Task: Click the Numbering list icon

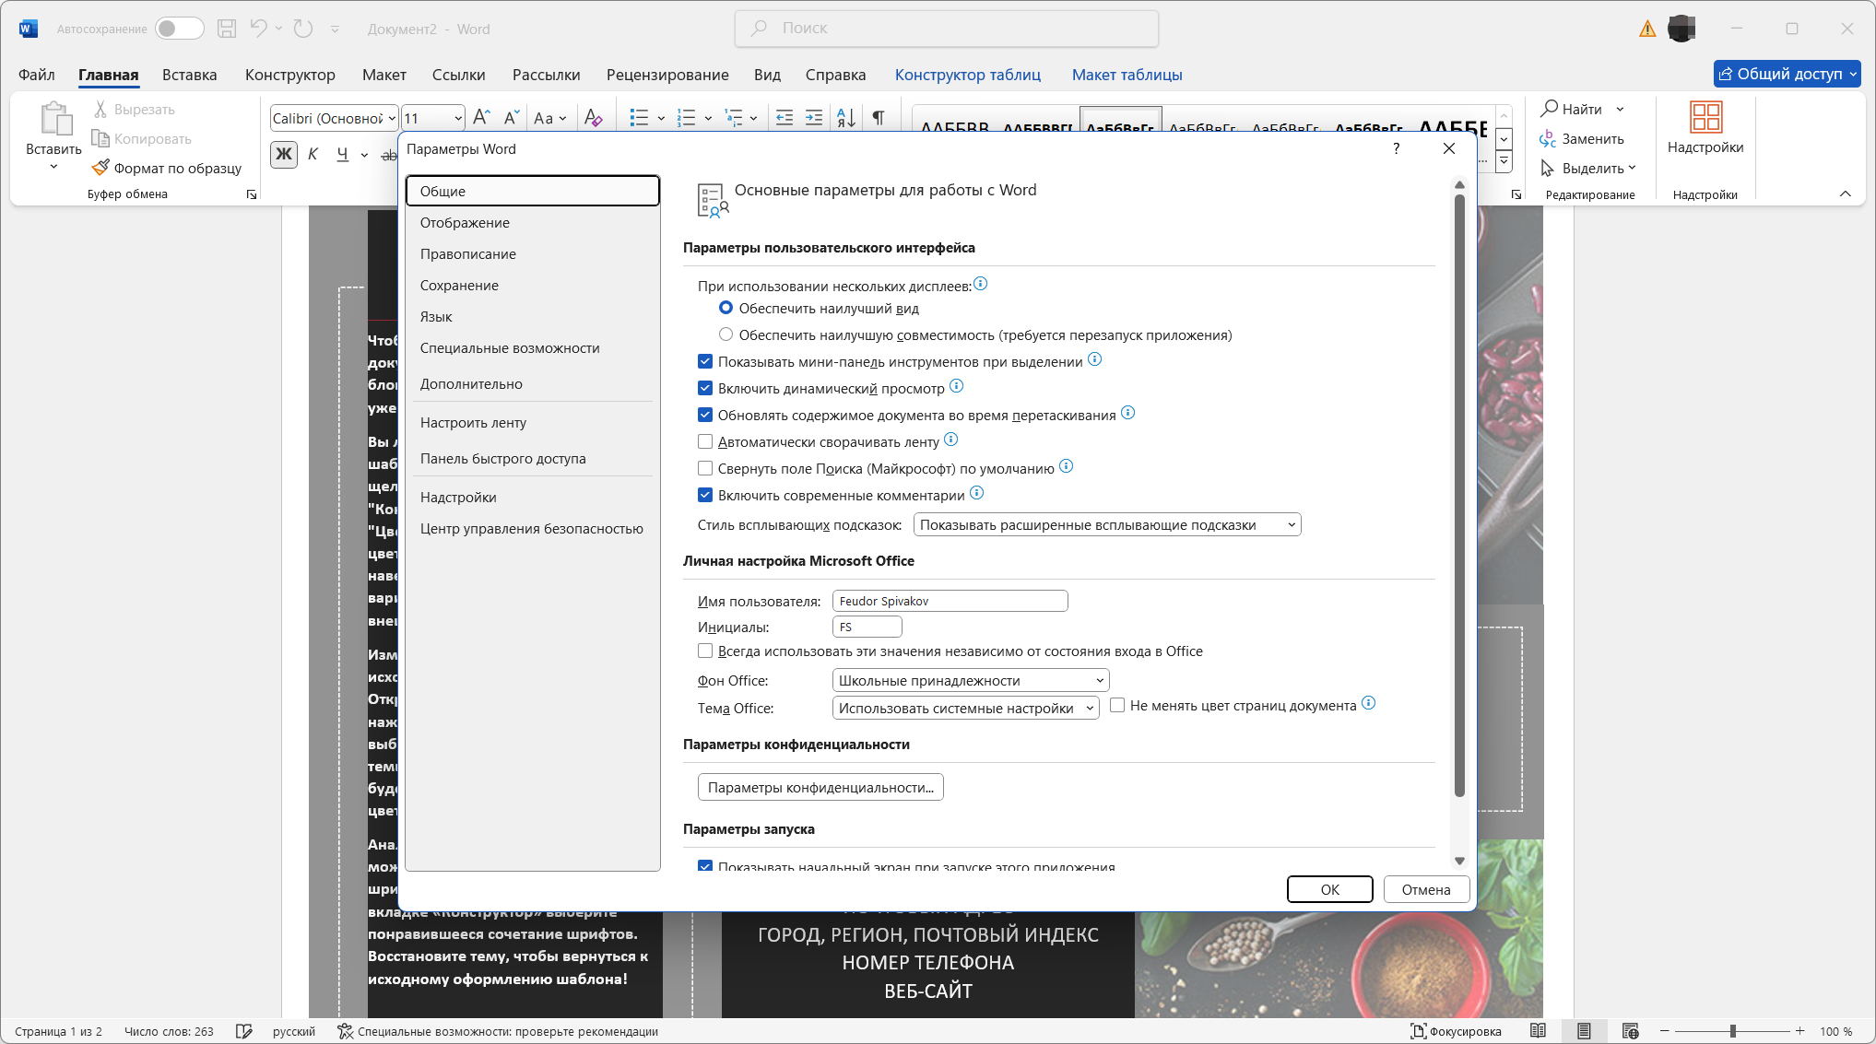Action: (686, 118)
